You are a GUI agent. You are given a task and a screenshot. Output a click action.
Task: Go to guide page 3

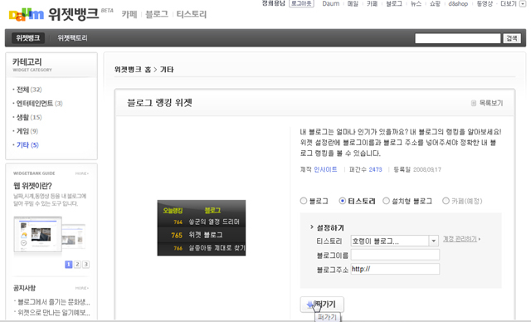85,264
